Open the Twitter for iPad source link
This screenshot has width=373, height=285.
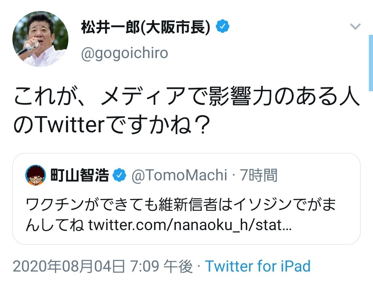click(x=258, y=266)
